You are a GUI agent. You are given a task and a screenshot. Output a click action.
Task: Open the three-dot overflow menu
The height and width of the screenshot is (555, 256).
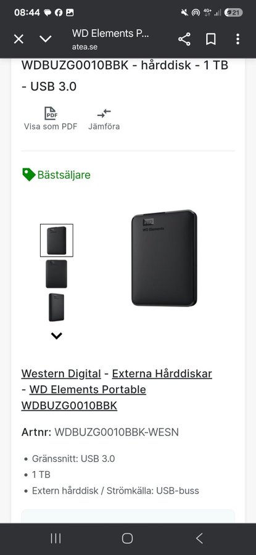[x=237, y=39]
